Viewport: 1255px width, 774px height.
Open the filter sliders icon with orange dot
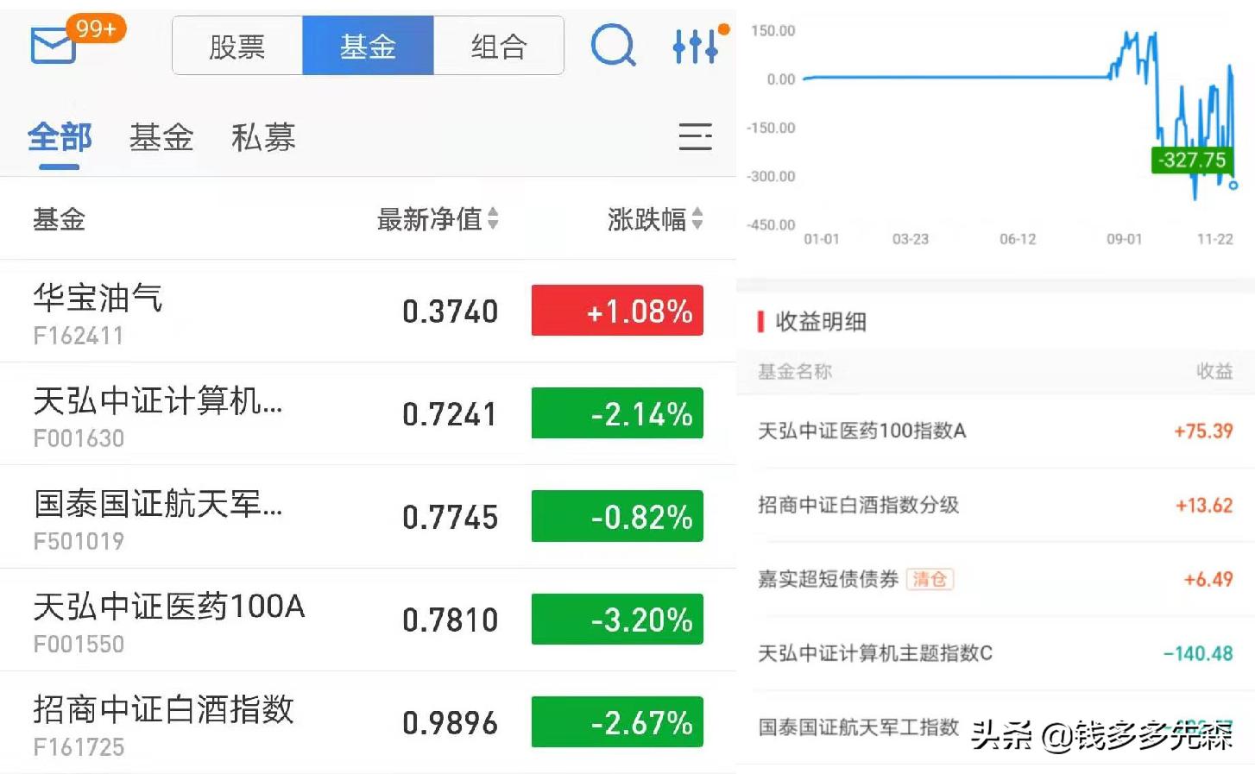(x=695, y=46)
